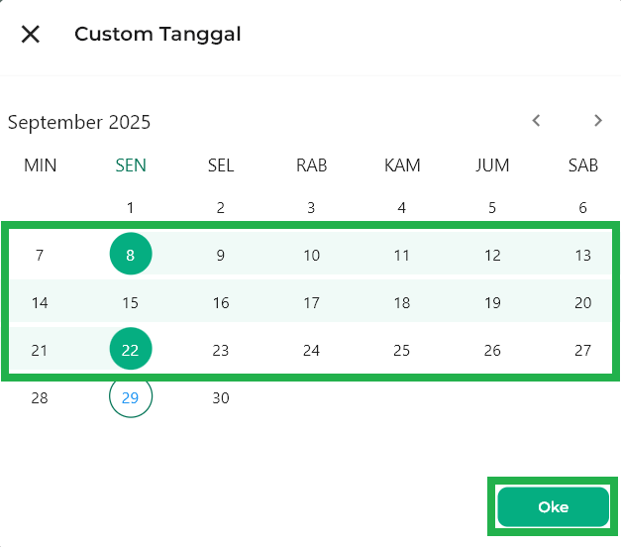Pick today's date, September 29
The image size is (621, 547).
pyautogui.click(x=131, y=398)
